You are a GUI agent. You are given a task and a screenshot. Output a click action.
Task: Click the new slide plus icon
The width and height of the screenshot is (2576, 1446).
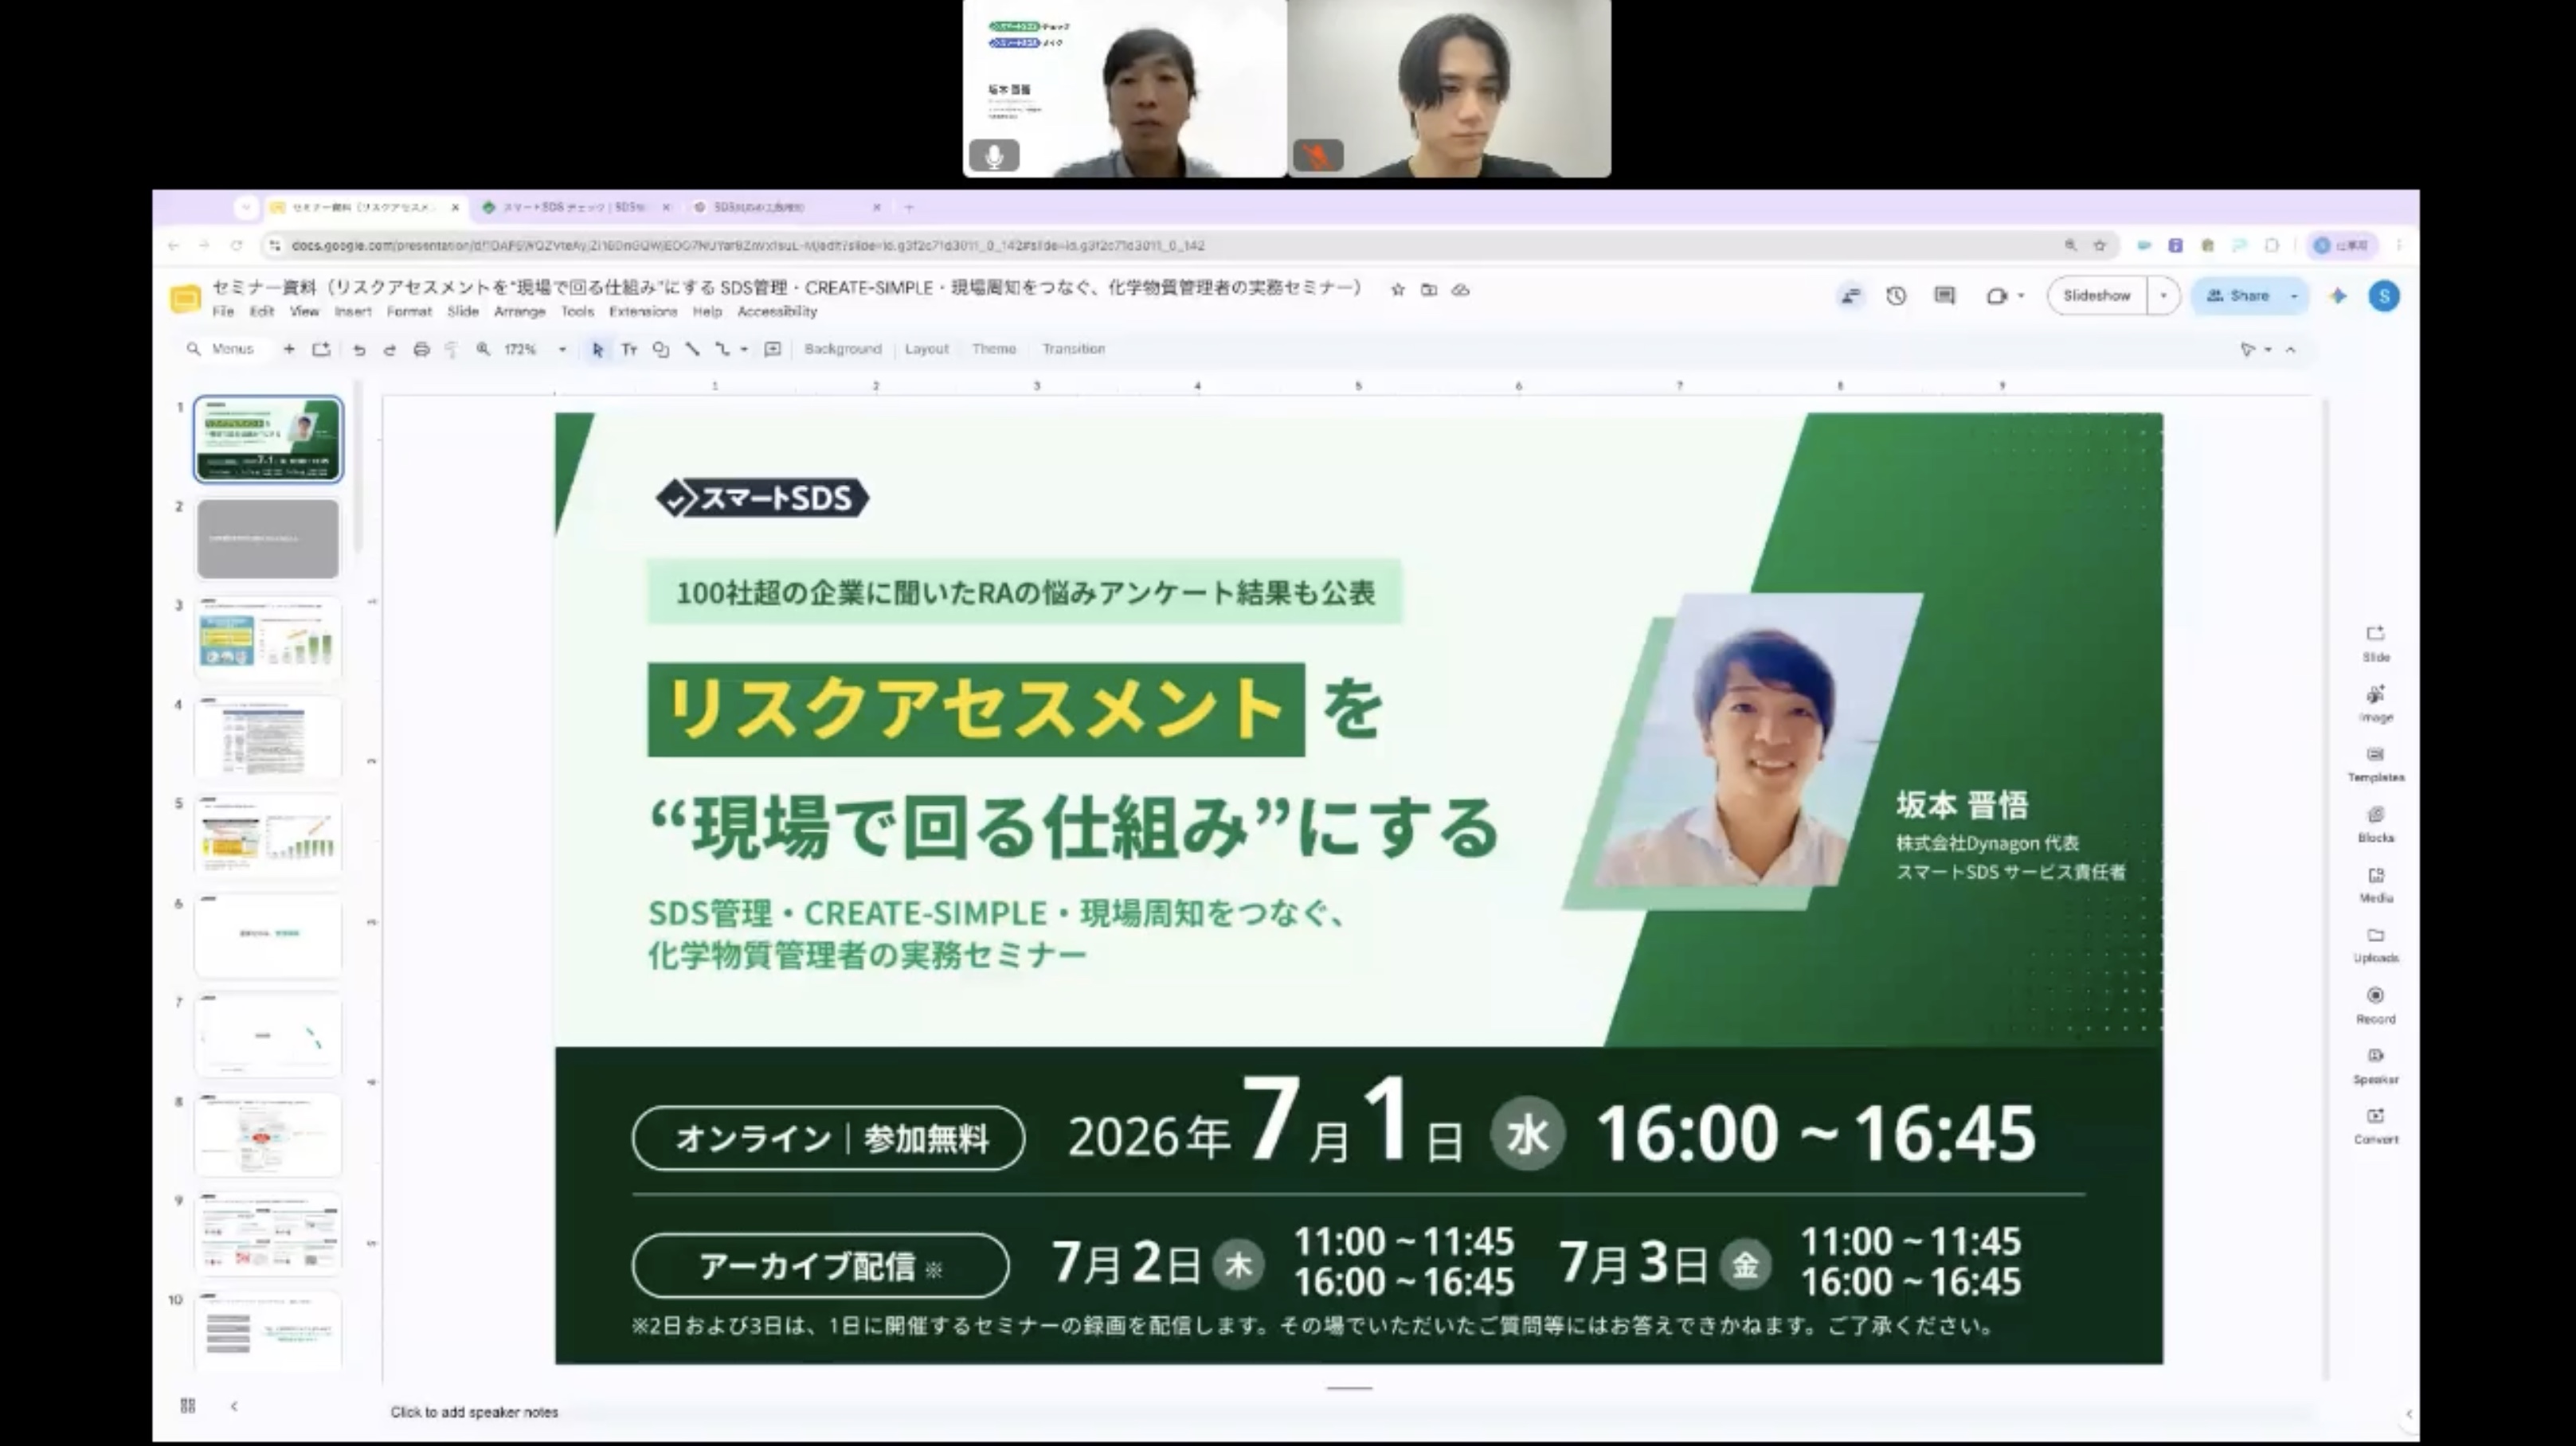[289, 349]
